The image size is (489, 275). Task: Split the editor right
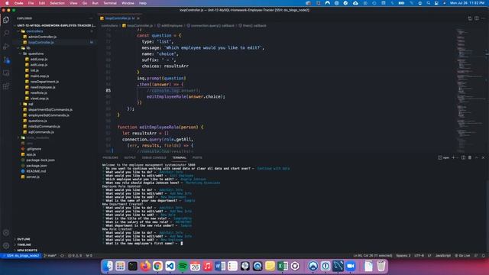pos(477,18)
